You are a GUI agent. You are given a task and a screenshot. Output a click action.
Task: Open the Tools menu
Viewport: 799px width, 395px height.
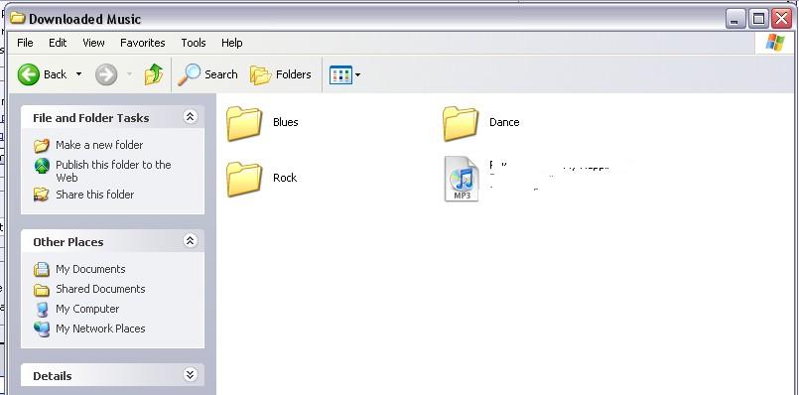coord(194,43)
